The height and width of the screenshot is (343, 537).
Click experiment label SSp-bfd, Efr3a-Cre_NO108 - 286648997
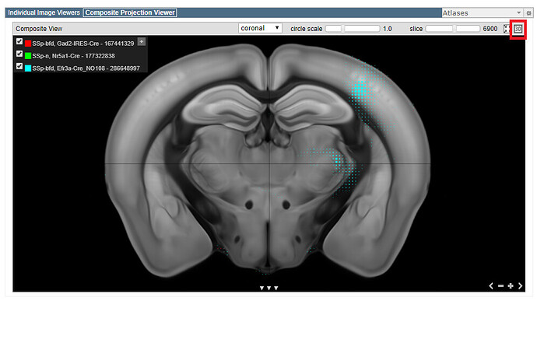[86, 68]
